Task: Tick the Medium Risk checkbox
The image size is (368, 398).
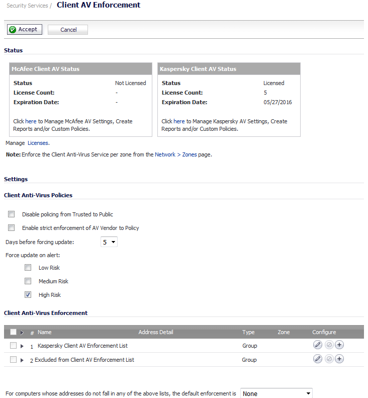Action: tap(28, 281)
